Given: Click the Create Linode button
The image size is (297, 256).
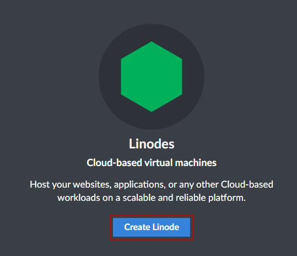Looking at the screenshot, I should coord(152,227).
